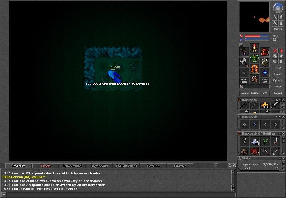
Task: Go up a level in first Backpack
Action: 276,100
